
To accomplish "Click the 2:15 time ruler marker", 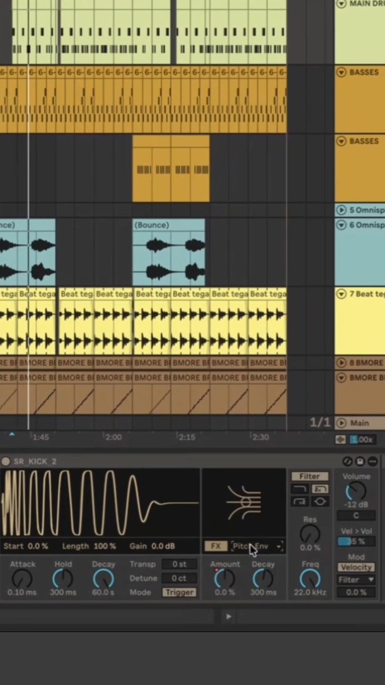I will click(x=187, y=437).
